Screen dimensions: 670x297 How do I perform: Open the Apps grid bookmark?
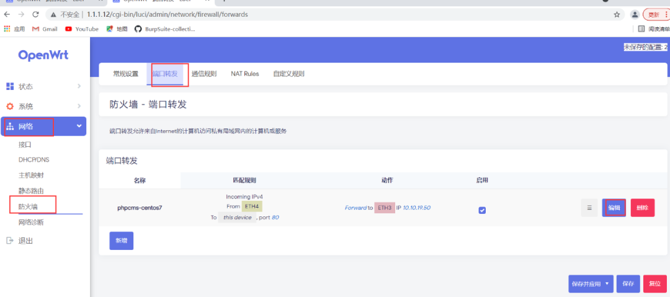point(14,29)
